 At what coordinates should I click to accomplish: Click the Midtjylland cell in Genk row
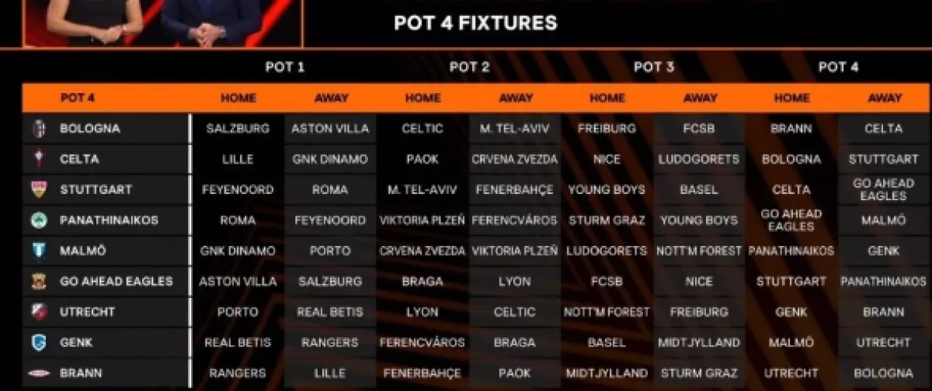(x=700, y=342)
